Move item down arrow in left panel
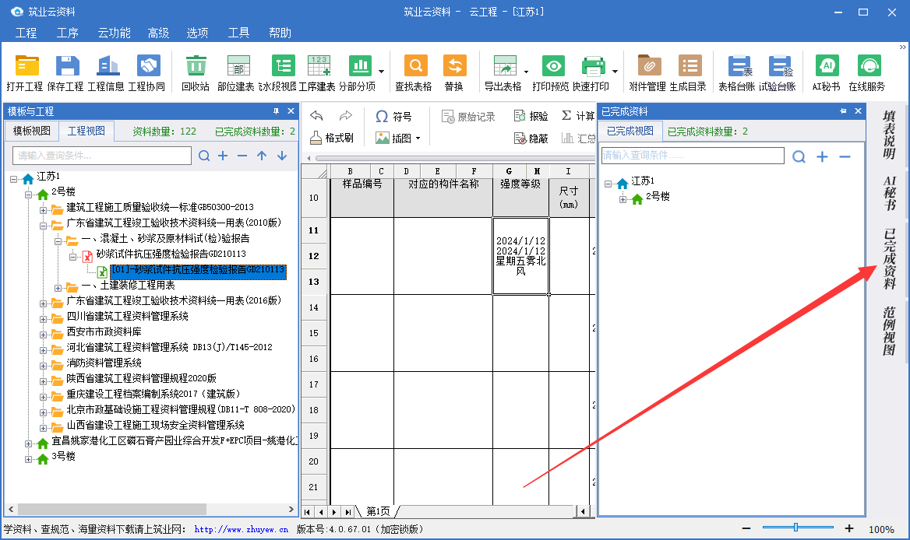Image resolution: width=910 pixels, height=540 pixels. pyautogui.click(x=282, y=156)
